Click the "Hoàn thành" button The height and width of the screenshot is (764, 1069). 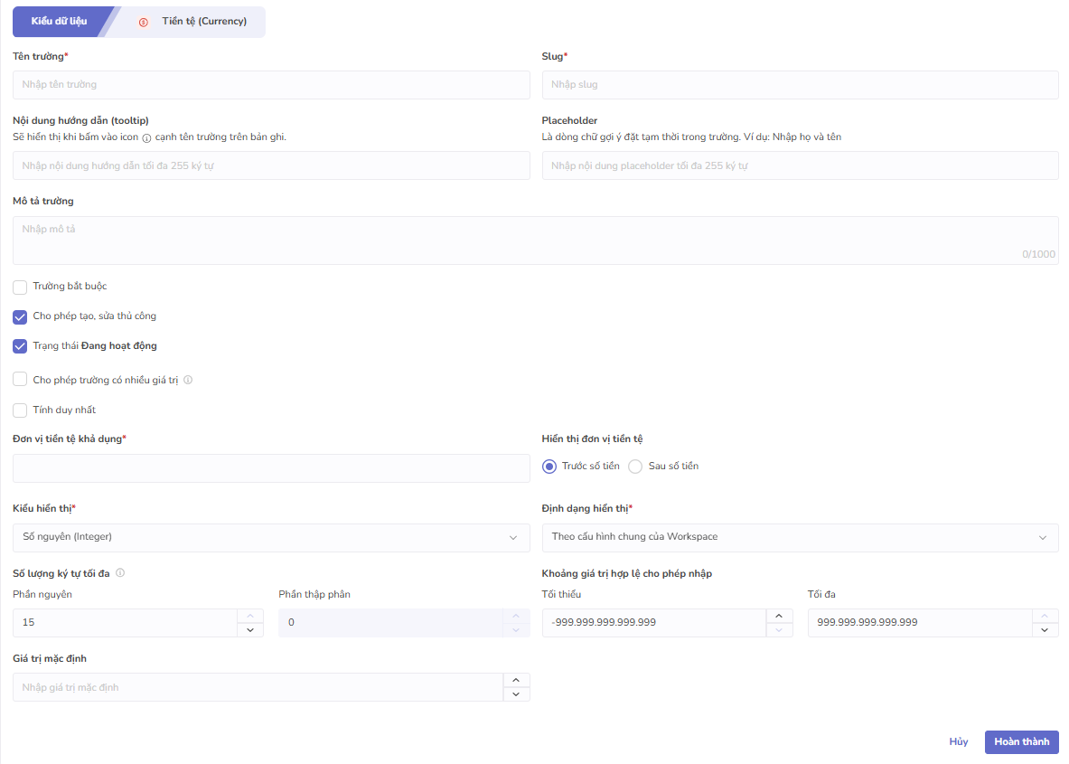click(x=1021, y=741)
